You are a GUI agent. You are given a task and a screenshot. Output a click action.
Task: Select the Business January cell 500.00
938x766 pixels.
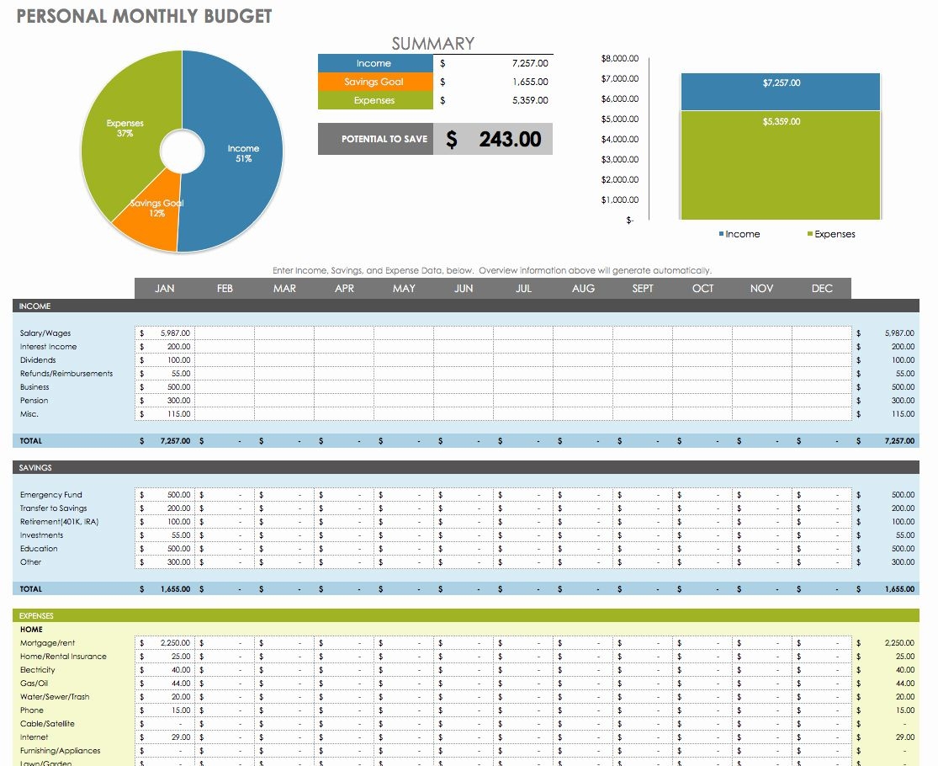165,387
